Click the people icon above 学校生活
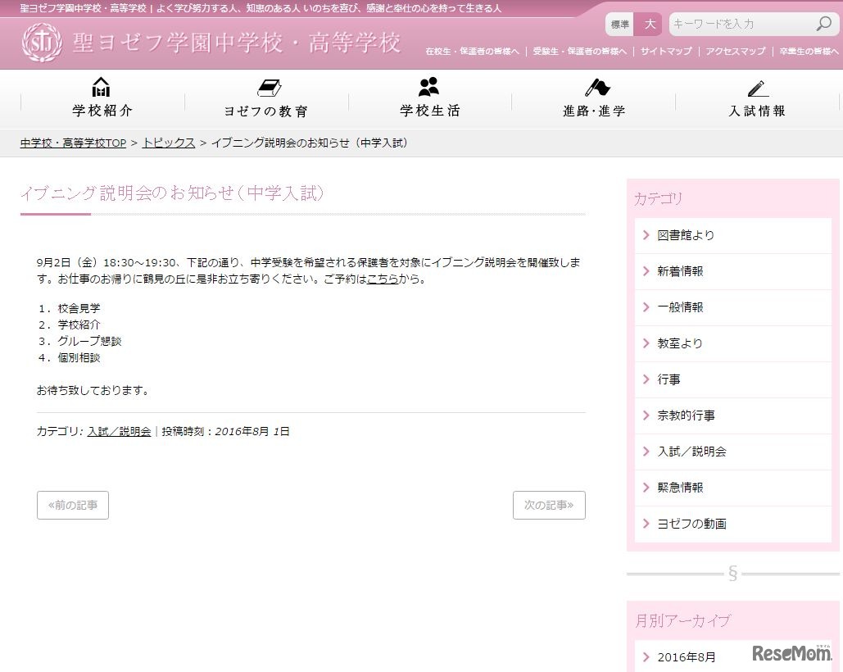The width and height of the screenshot is (843, 672). click(x=428, y=87)
